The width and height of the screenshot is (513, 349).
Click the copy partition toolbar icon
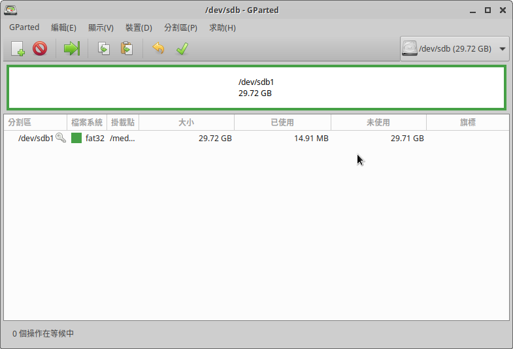point(103,48)
